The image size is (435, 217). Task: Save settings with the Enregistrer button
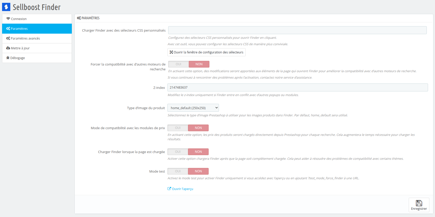[x=419, y=205]
